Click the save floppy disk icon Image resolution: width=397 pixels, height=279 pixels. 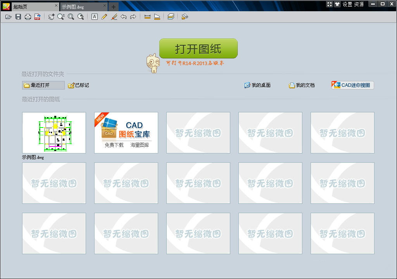(18, 17)
